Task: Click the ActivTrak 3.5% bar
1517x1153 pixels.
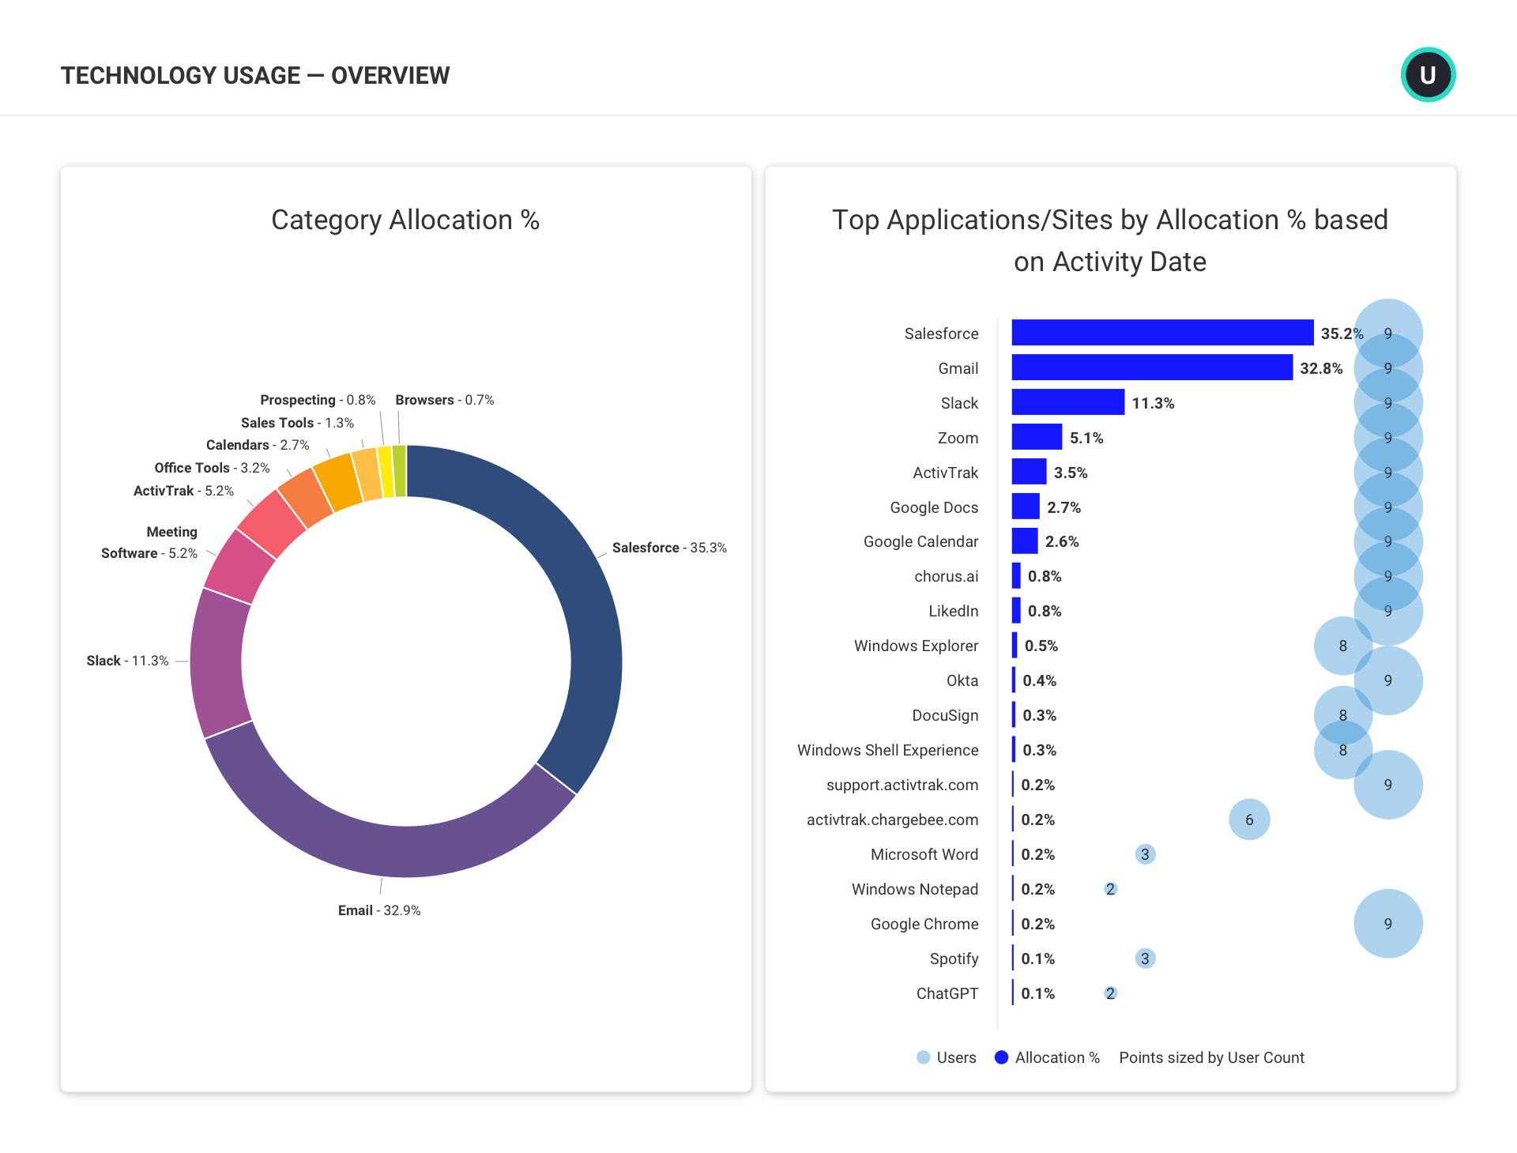Action: (1029, 472)
